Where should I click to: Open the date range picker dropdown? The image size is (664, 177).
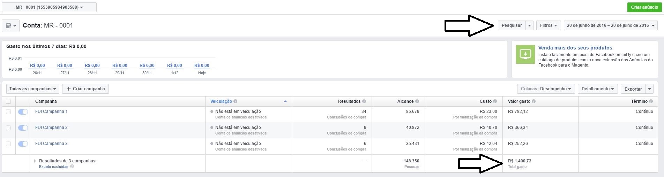pos(611,25)
